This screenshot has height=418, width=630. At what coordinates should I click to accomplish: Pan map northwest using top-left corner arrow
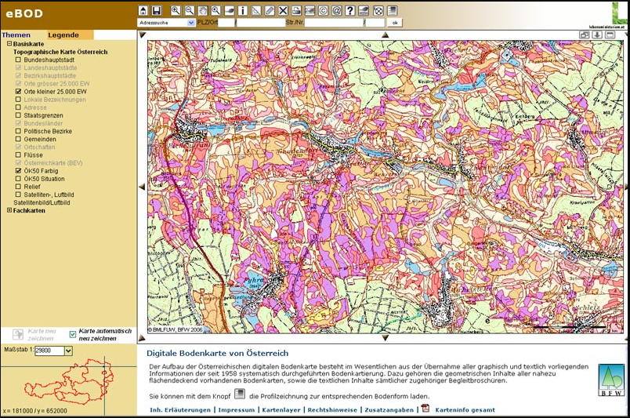142,35
